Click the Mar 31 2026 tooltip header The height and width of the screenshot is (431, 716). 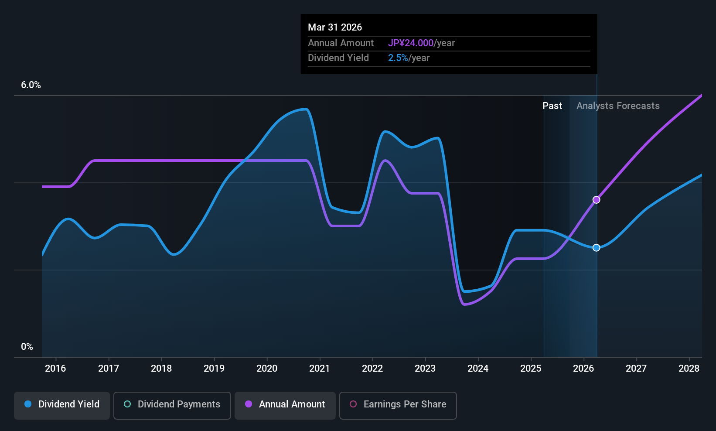tap(335, 27)
